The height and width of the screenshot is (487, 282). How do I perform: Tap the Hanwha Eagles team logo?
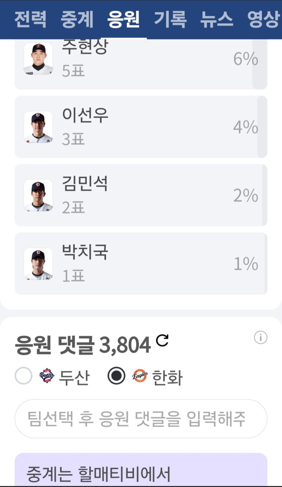pyautogui.click(x=140, y=376)
